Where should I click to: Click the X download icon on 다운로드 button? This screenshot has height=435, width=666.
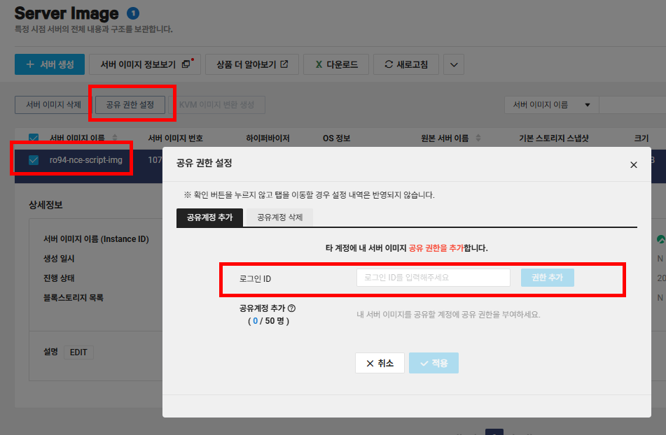tap(320, 65)
